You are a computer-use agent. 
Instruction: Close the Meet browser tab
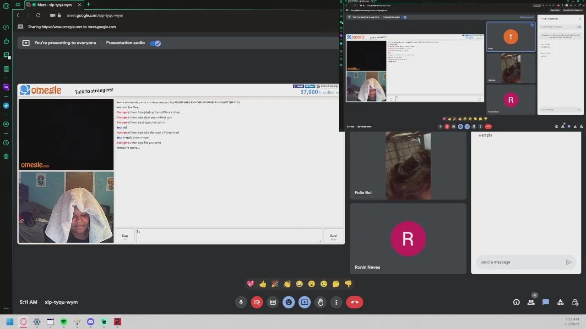pos(79,5)
